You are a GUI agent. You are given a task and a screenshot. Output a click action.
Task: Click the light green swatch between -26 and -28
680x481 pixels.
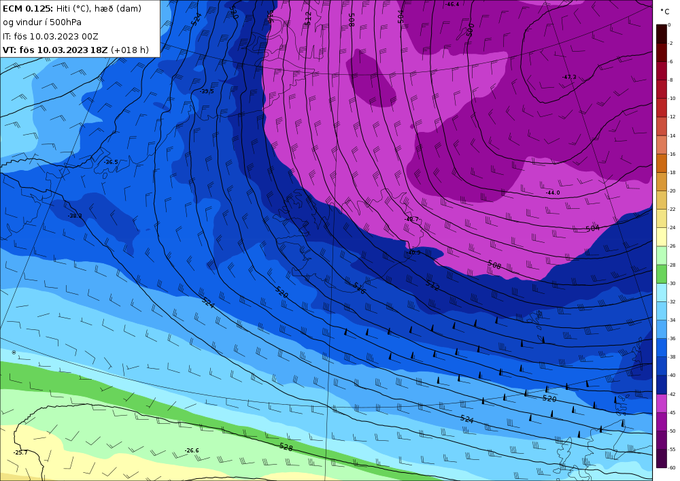662,255
